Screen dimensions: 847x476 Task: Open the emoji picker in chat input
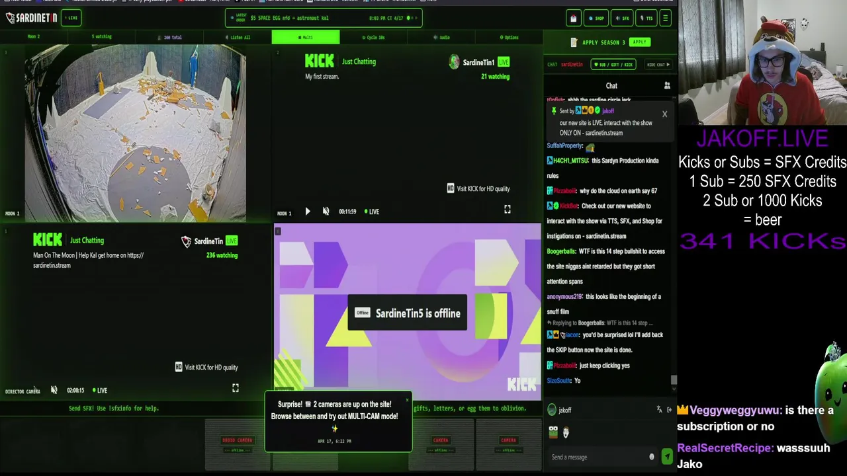click(652, 457)
